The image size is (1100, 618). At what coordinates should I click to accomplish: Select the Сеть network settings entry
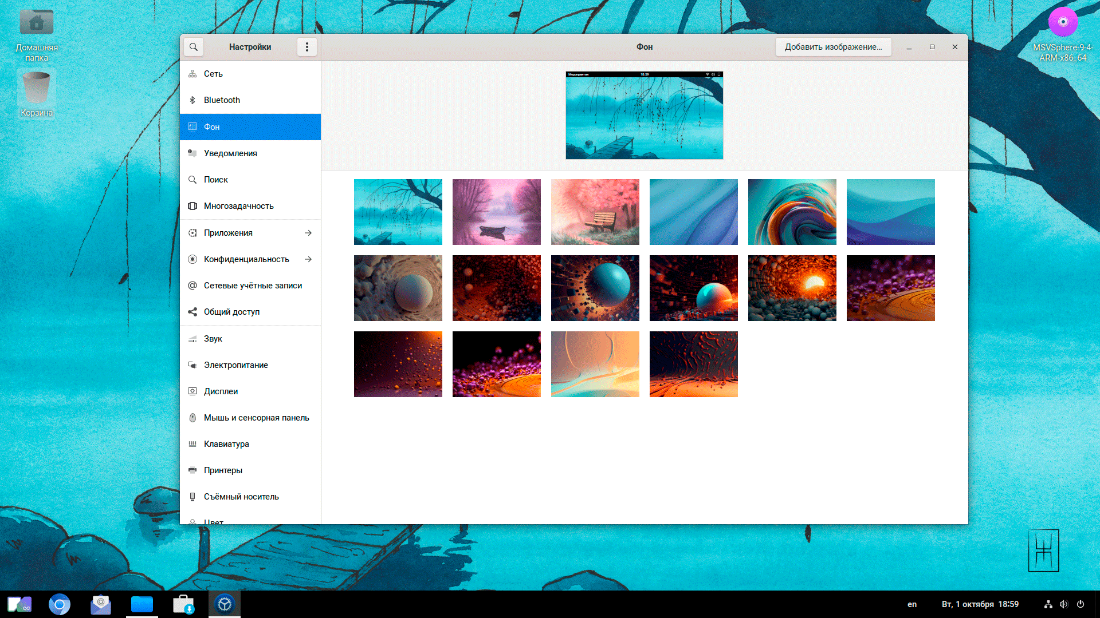tap(213, 74)
